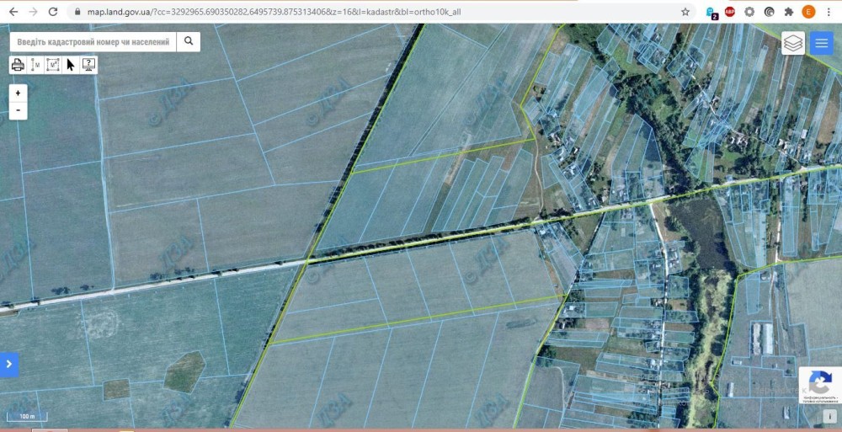The height and width of the screenshot is (432, 842).
Task: Focus the cadastral number search field
Action: (93, 41)
